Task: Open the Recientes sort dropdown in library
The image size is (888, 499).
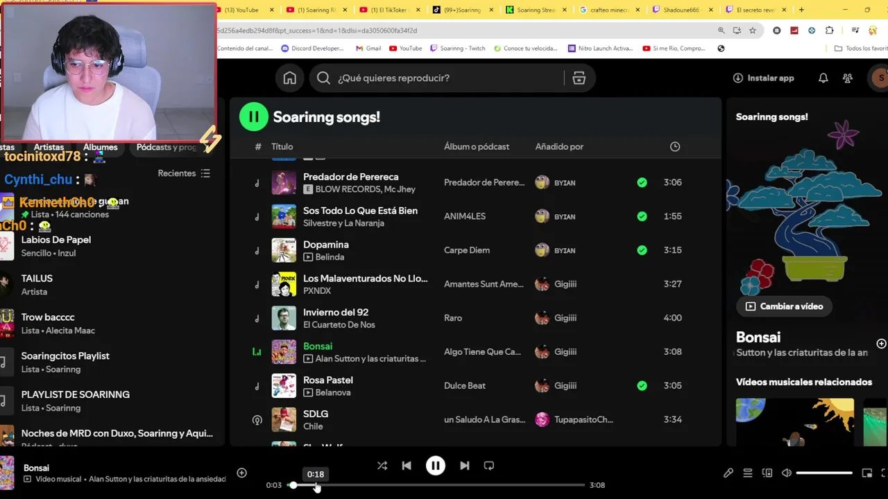Action: pyautogui.click(x=184, y=173)
